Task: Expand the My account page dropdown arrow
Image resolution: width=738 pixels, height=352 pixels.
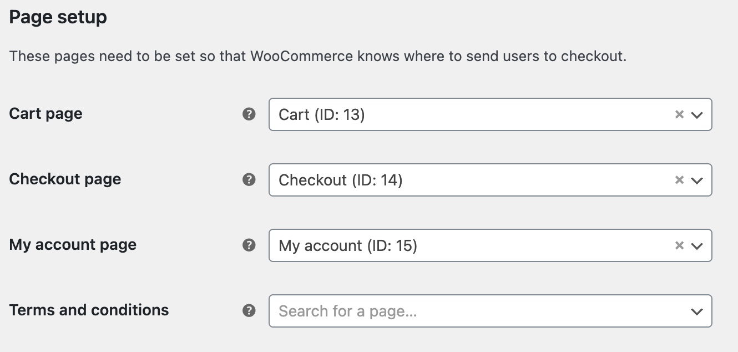Action: coord(697,246)
